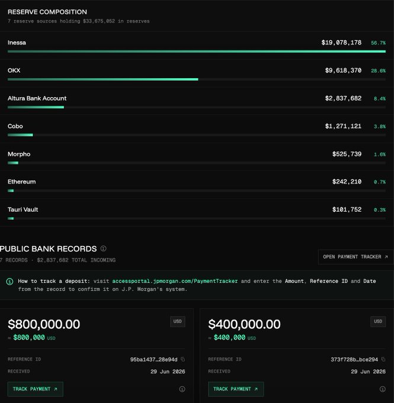Click the 28.6% OKX percentage
The height and width of the screenshot is (403, 394).
378,71
